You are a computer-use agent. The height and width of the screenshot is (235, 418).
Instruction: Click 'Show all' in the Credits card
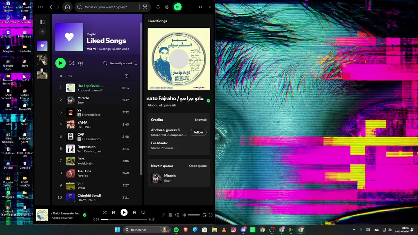[201, 120]
